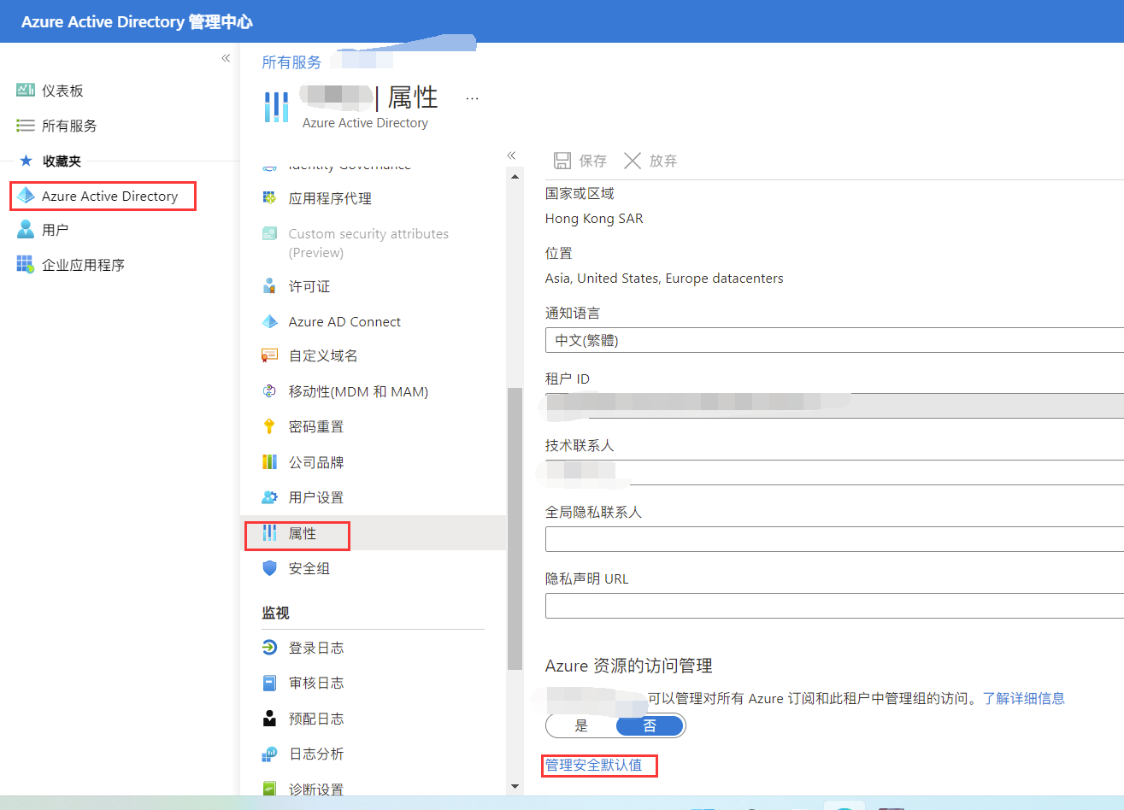Screen dimensions: 1124x810
Task: Click the 应用程序代理 icon
Action: tap(269, 197)
